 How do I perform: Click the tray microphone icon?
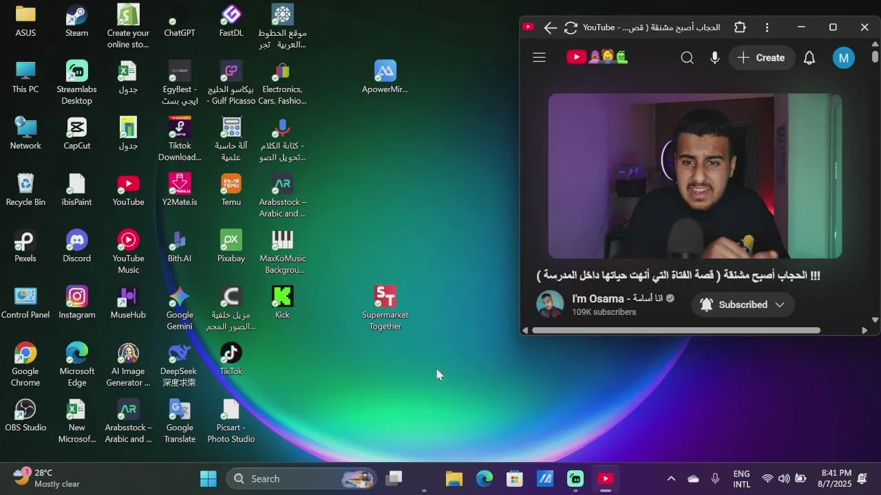tap(715, 478)
